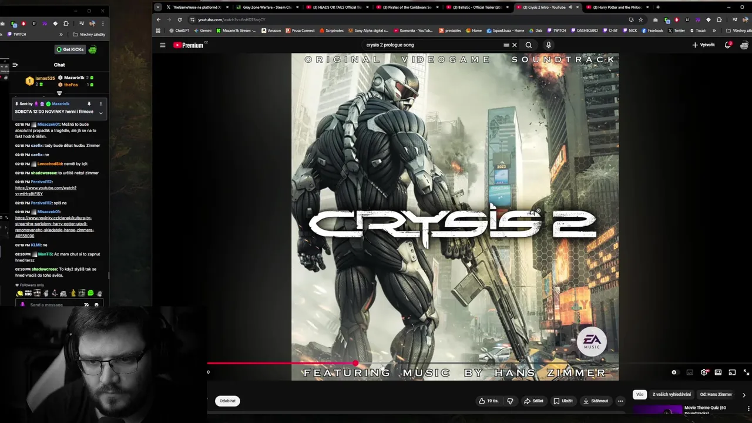Switch to Gray Zone Warfare Steam tab
The width and height of the screenshot is (752, 423).
point(267,7)
